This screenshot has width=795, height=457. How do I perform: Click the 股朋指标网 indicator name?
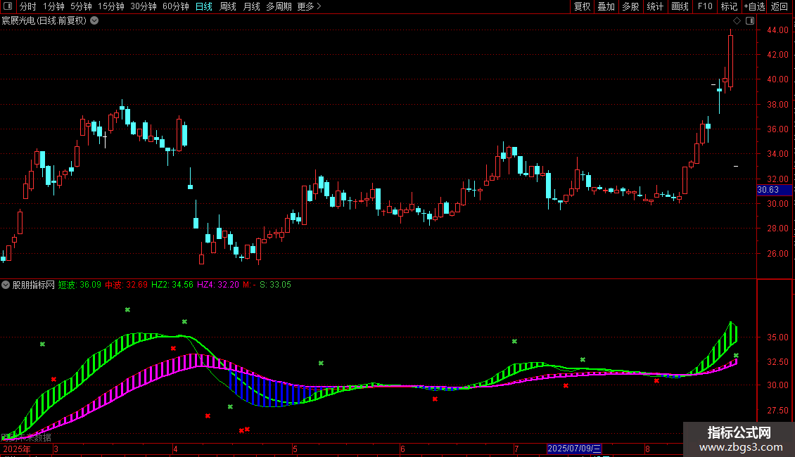(x=34, y=285)
